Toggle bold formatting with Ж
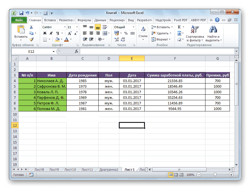The image size is (250, 189). [x=45, y=33]
